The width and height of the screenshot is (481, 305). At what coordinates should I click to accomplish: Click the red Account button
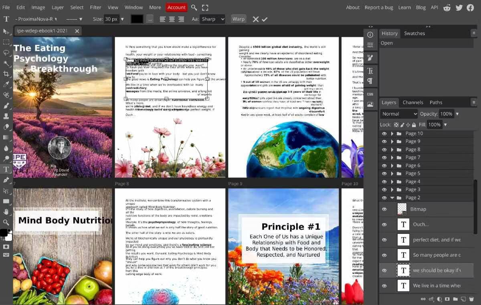tap(176, 7)
